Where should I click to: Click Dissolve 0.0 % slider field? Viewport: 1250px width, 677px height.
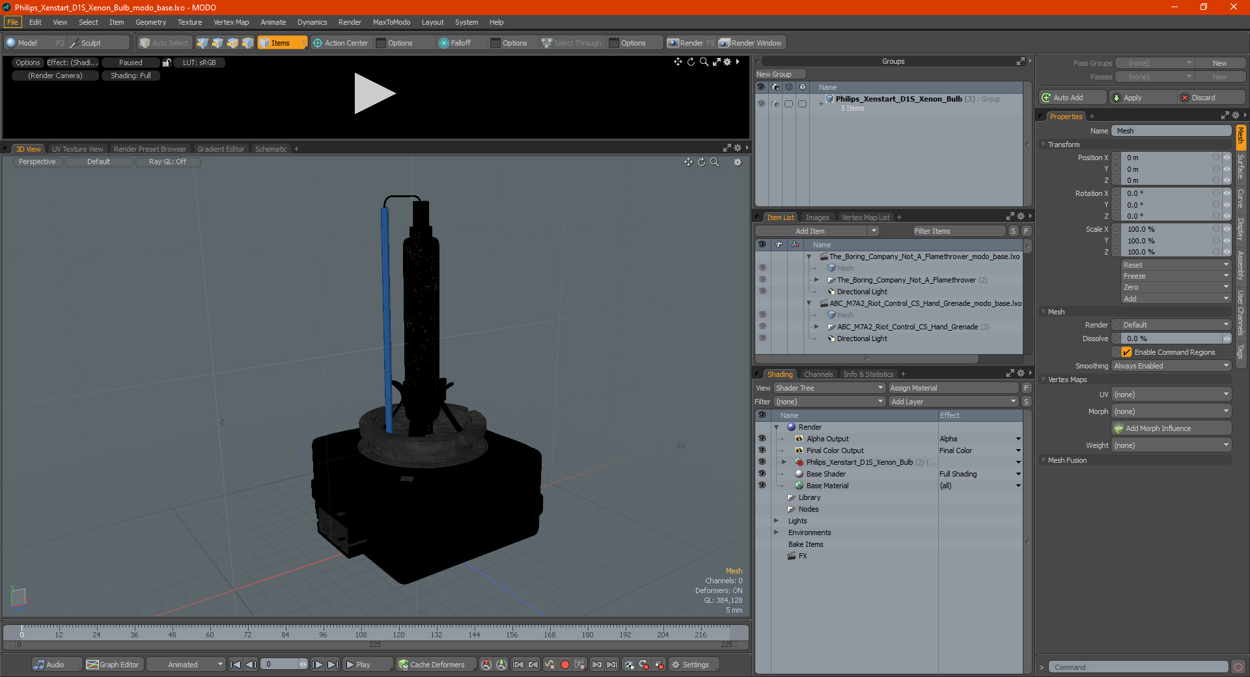click(x=1171, y=338)
